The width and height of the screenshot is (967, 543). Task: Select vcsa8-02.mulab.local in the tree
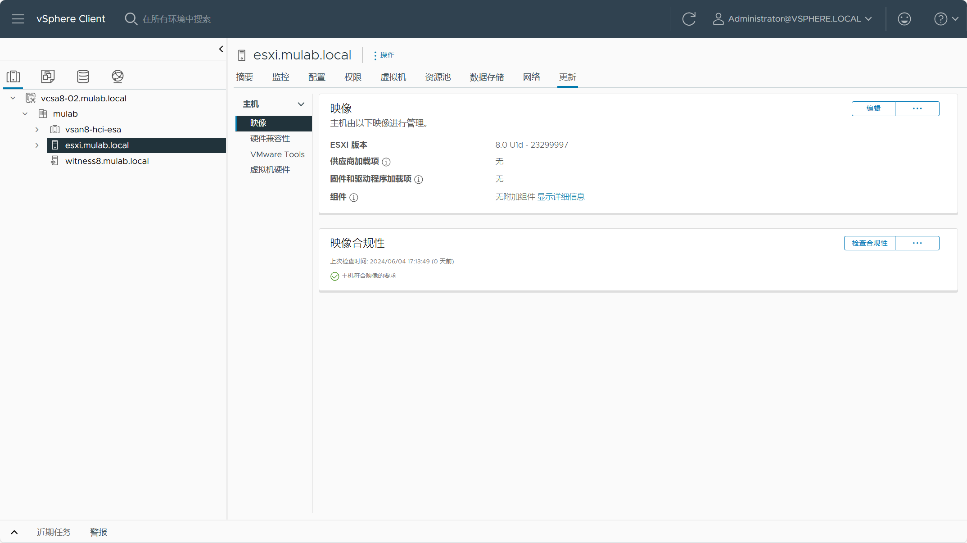click(83, 98)
